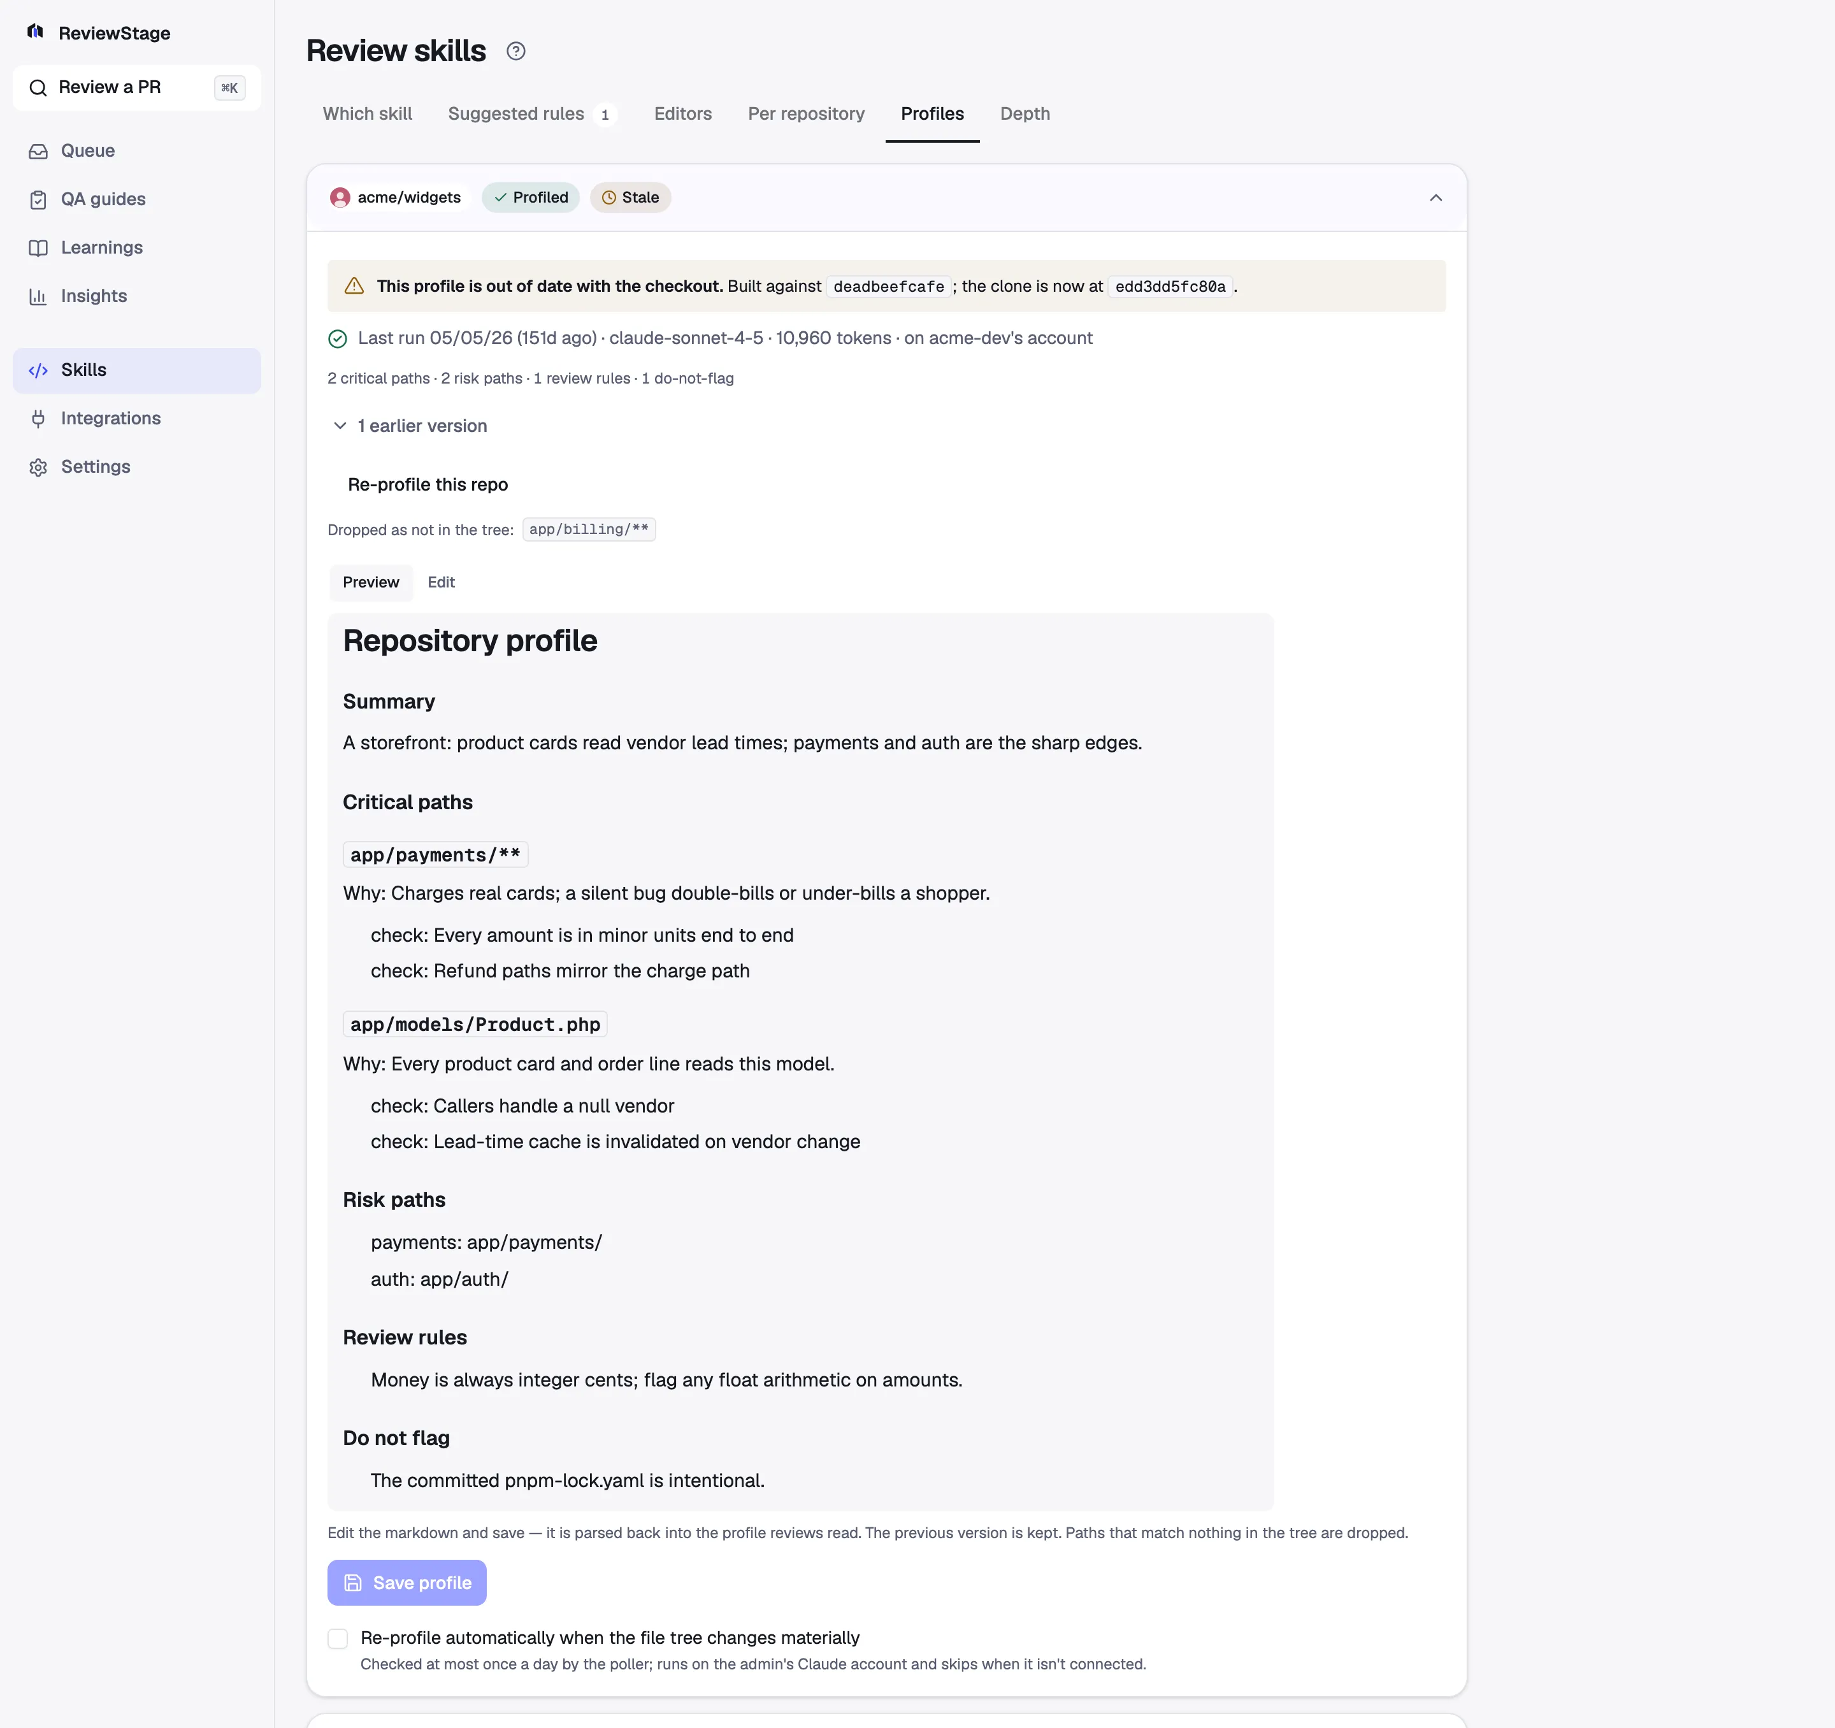Click the Skills code brackets icon
This screenshot has width=1835, height=1728.
pos(38,370)
